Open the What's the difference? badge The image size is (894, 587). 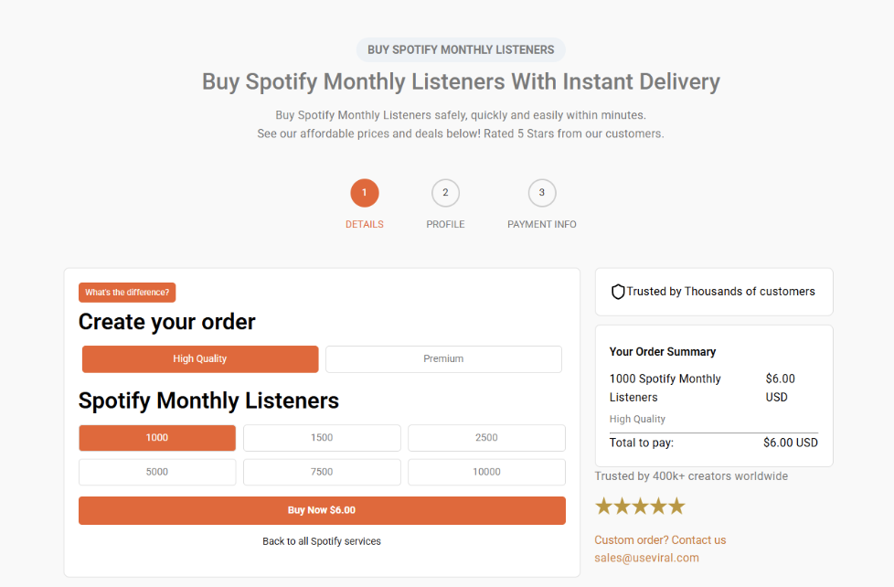[127, 293]
